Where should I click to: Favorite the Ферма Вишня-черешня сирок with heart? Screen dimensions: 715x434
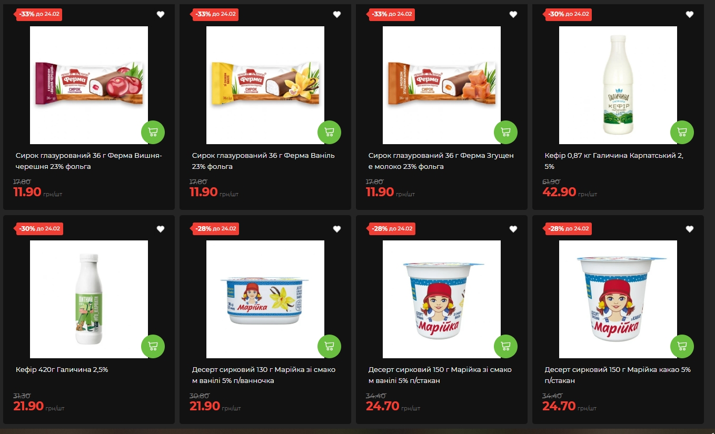[x=161, y=15]
